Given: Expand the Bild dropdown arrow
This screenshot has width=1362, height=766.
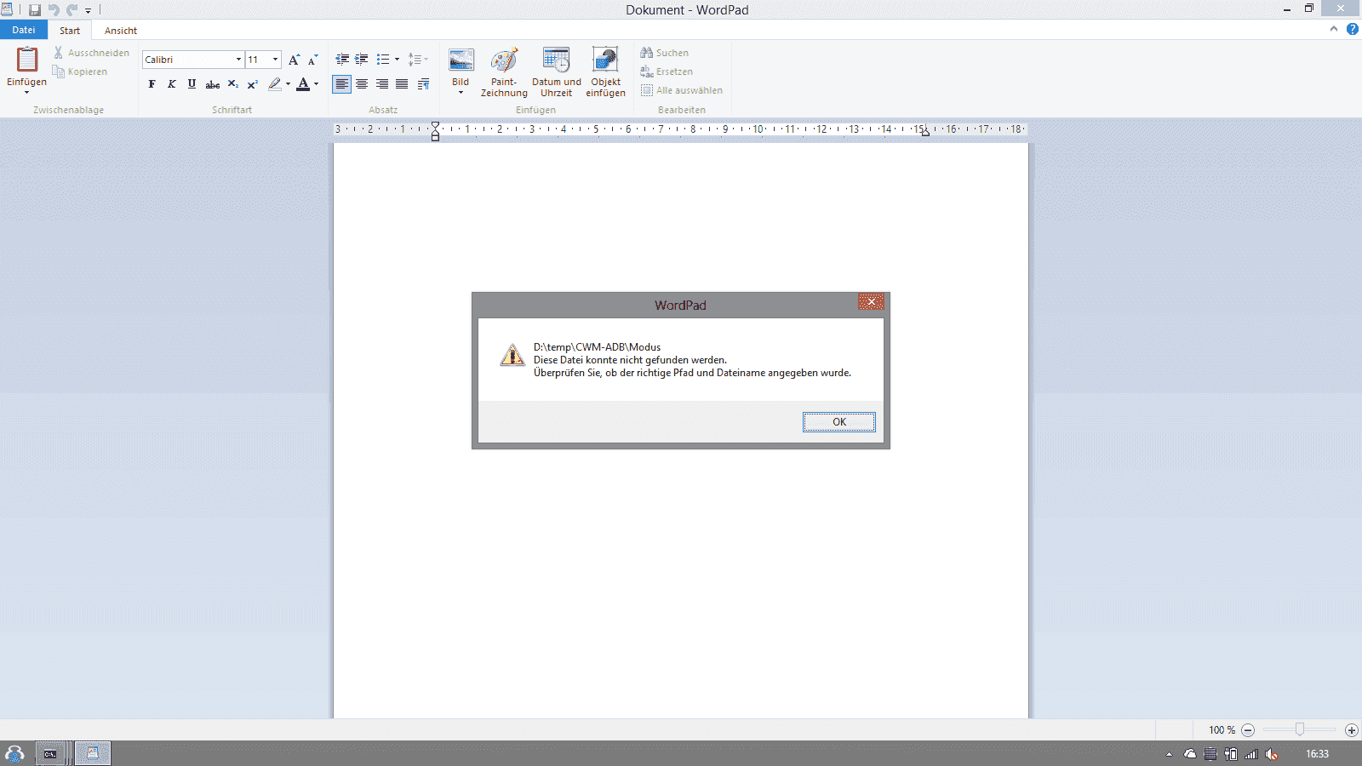Looking at the screenshot, I should [x=461, y=93].
